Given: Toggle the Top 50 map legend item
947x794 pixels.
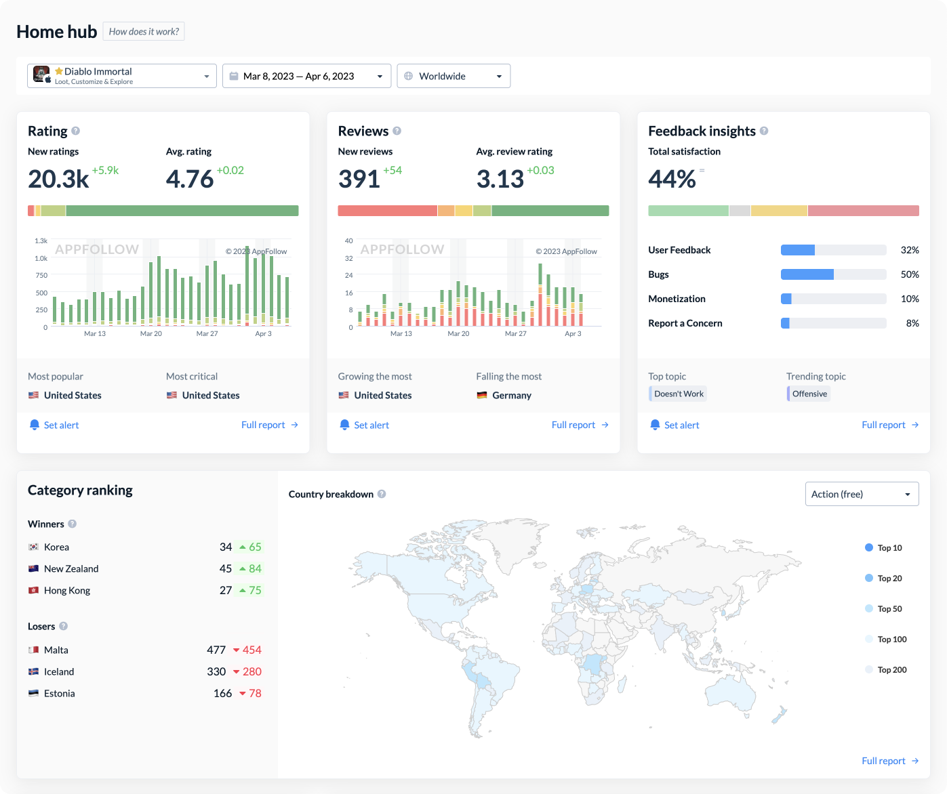Looking at the screenshot, I should (883, 608).
